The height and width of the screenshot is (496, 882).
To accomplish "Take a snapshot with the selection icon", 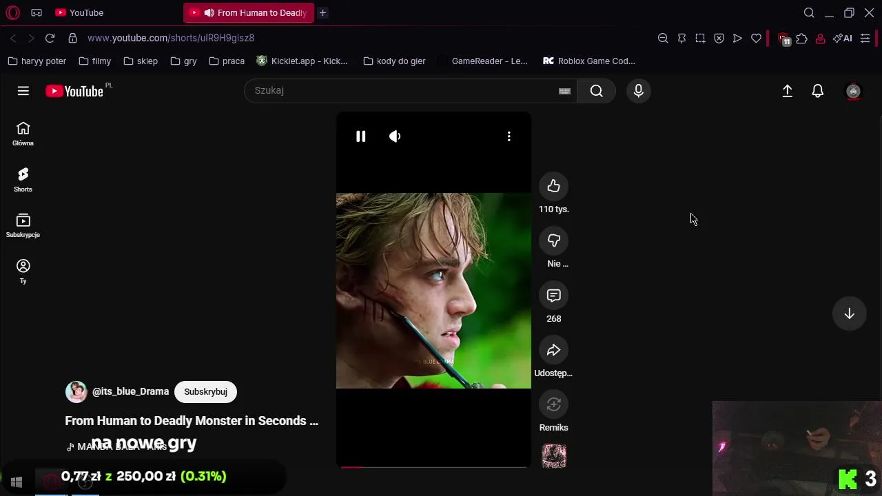I will pos(700,39).
